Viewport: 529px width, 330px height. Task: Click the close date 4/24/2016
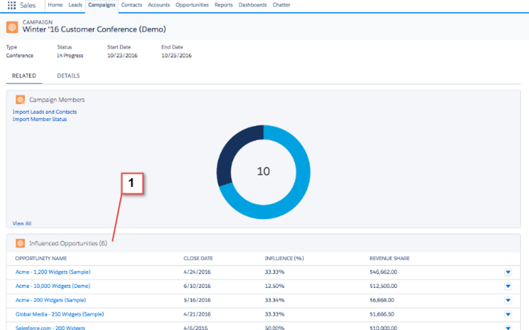(197, 272)
